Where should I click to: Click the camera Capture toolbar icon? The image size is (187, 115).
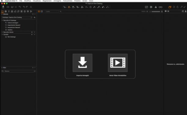click(8, 7)
